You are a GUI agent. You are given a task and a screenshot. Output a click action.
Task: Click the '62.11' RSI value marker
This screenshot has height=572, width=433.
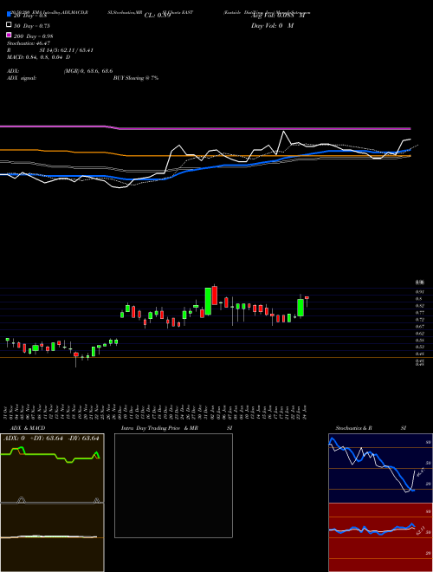click(x=421, y=530)
